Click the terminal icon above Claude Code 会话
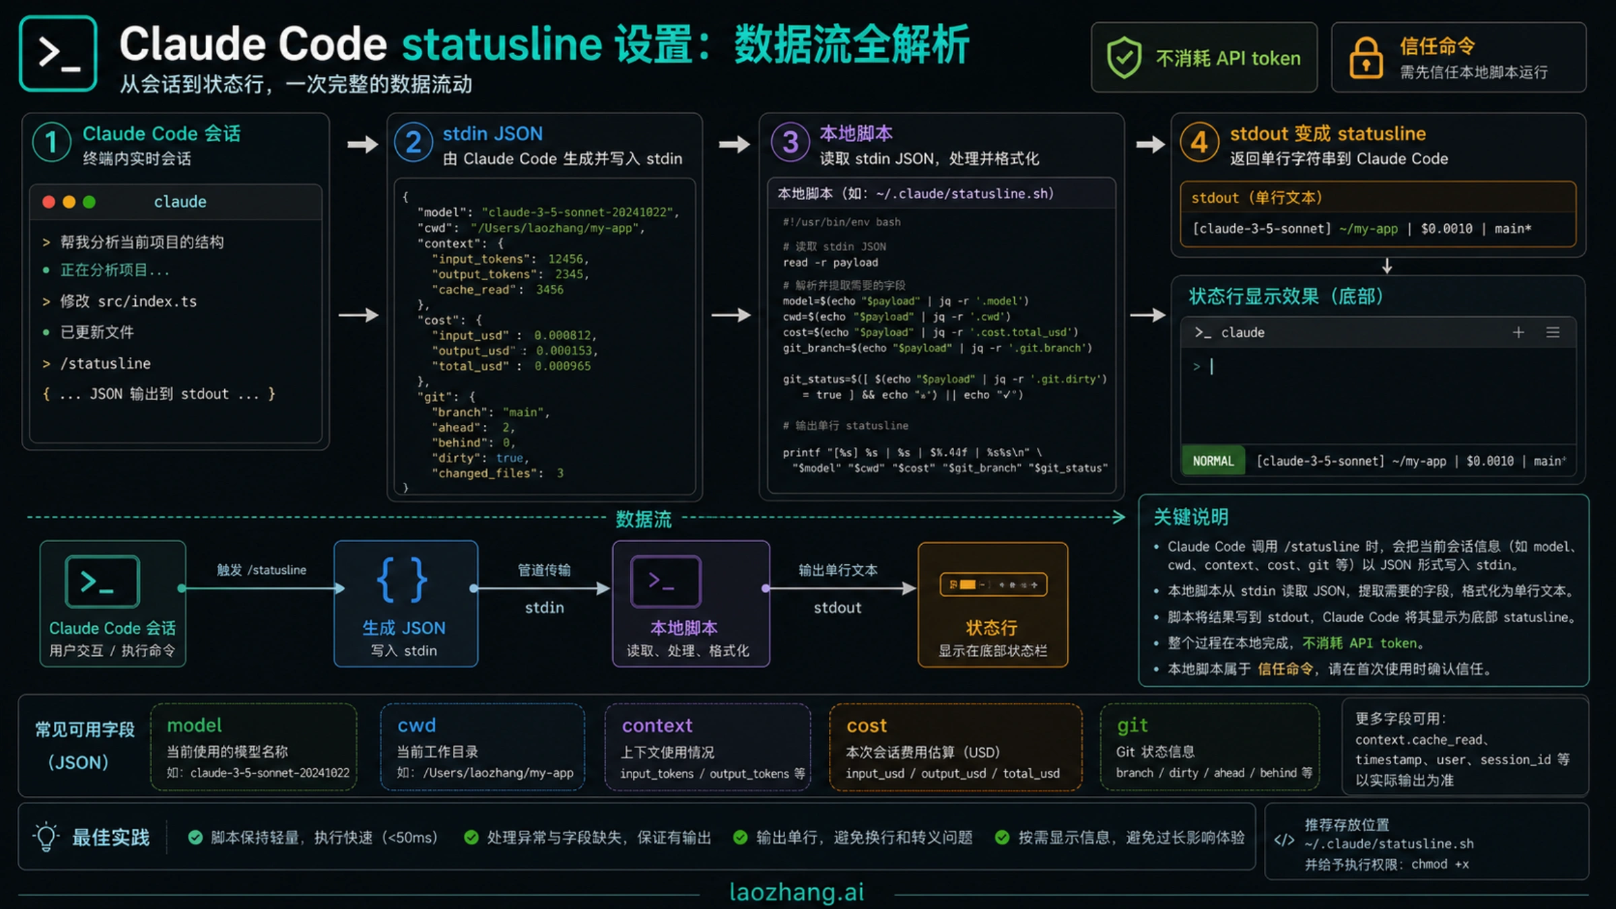This screenshot has width=1616, height=909. 102,581
